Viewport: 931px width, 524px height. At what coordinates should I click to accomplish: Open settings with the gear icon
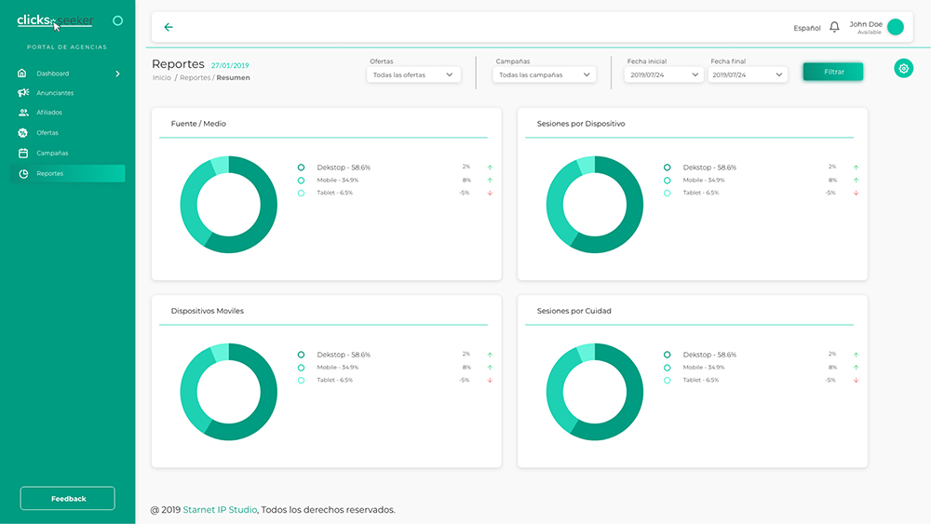coord(903,68)
